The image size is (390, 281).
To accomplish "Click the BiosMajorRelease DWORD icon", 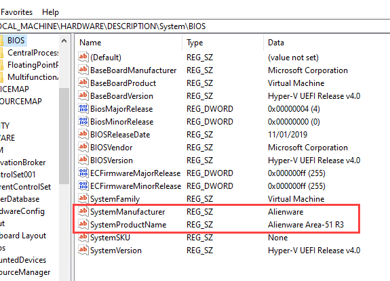I will pyautogui.click(x=83, y=109).
